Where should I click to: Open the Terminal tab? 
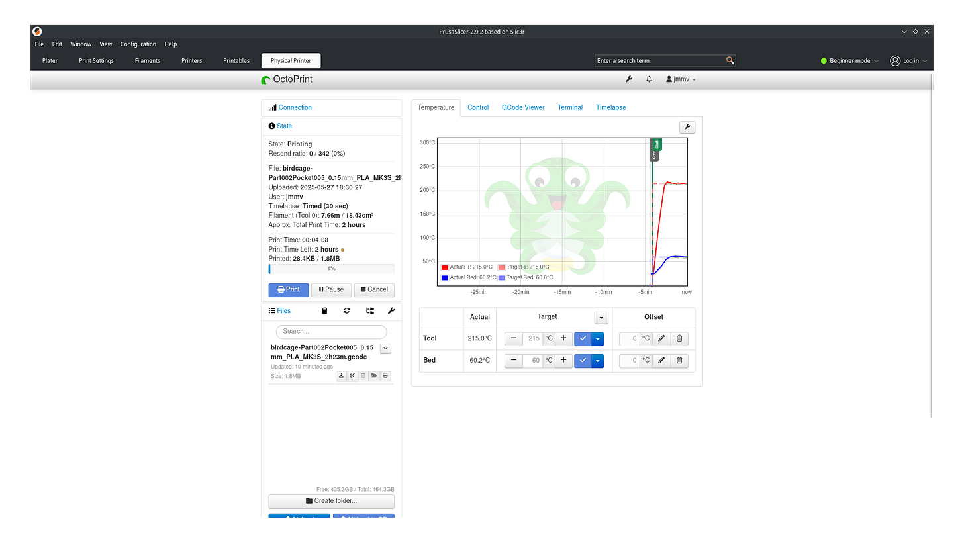tap(570, 107)
